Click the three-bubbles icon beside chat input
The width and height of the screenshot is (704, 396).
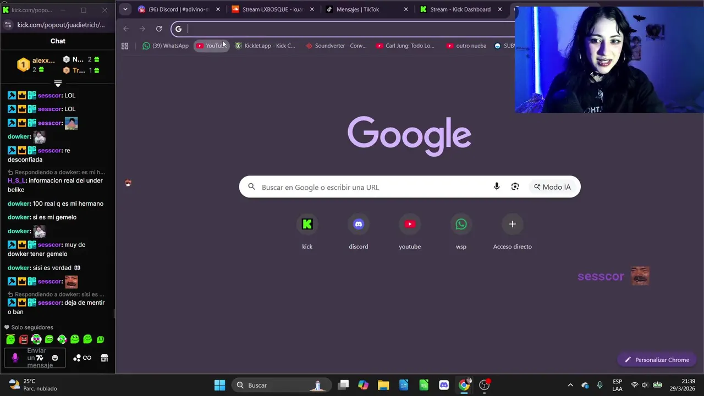(77, 358)
